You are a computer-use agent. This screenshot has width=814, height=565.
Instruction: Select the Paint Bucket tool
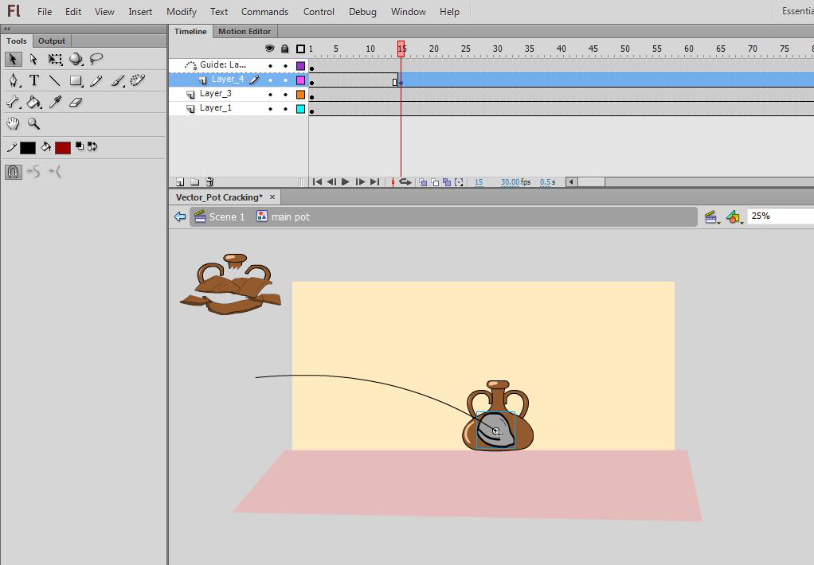34,102
